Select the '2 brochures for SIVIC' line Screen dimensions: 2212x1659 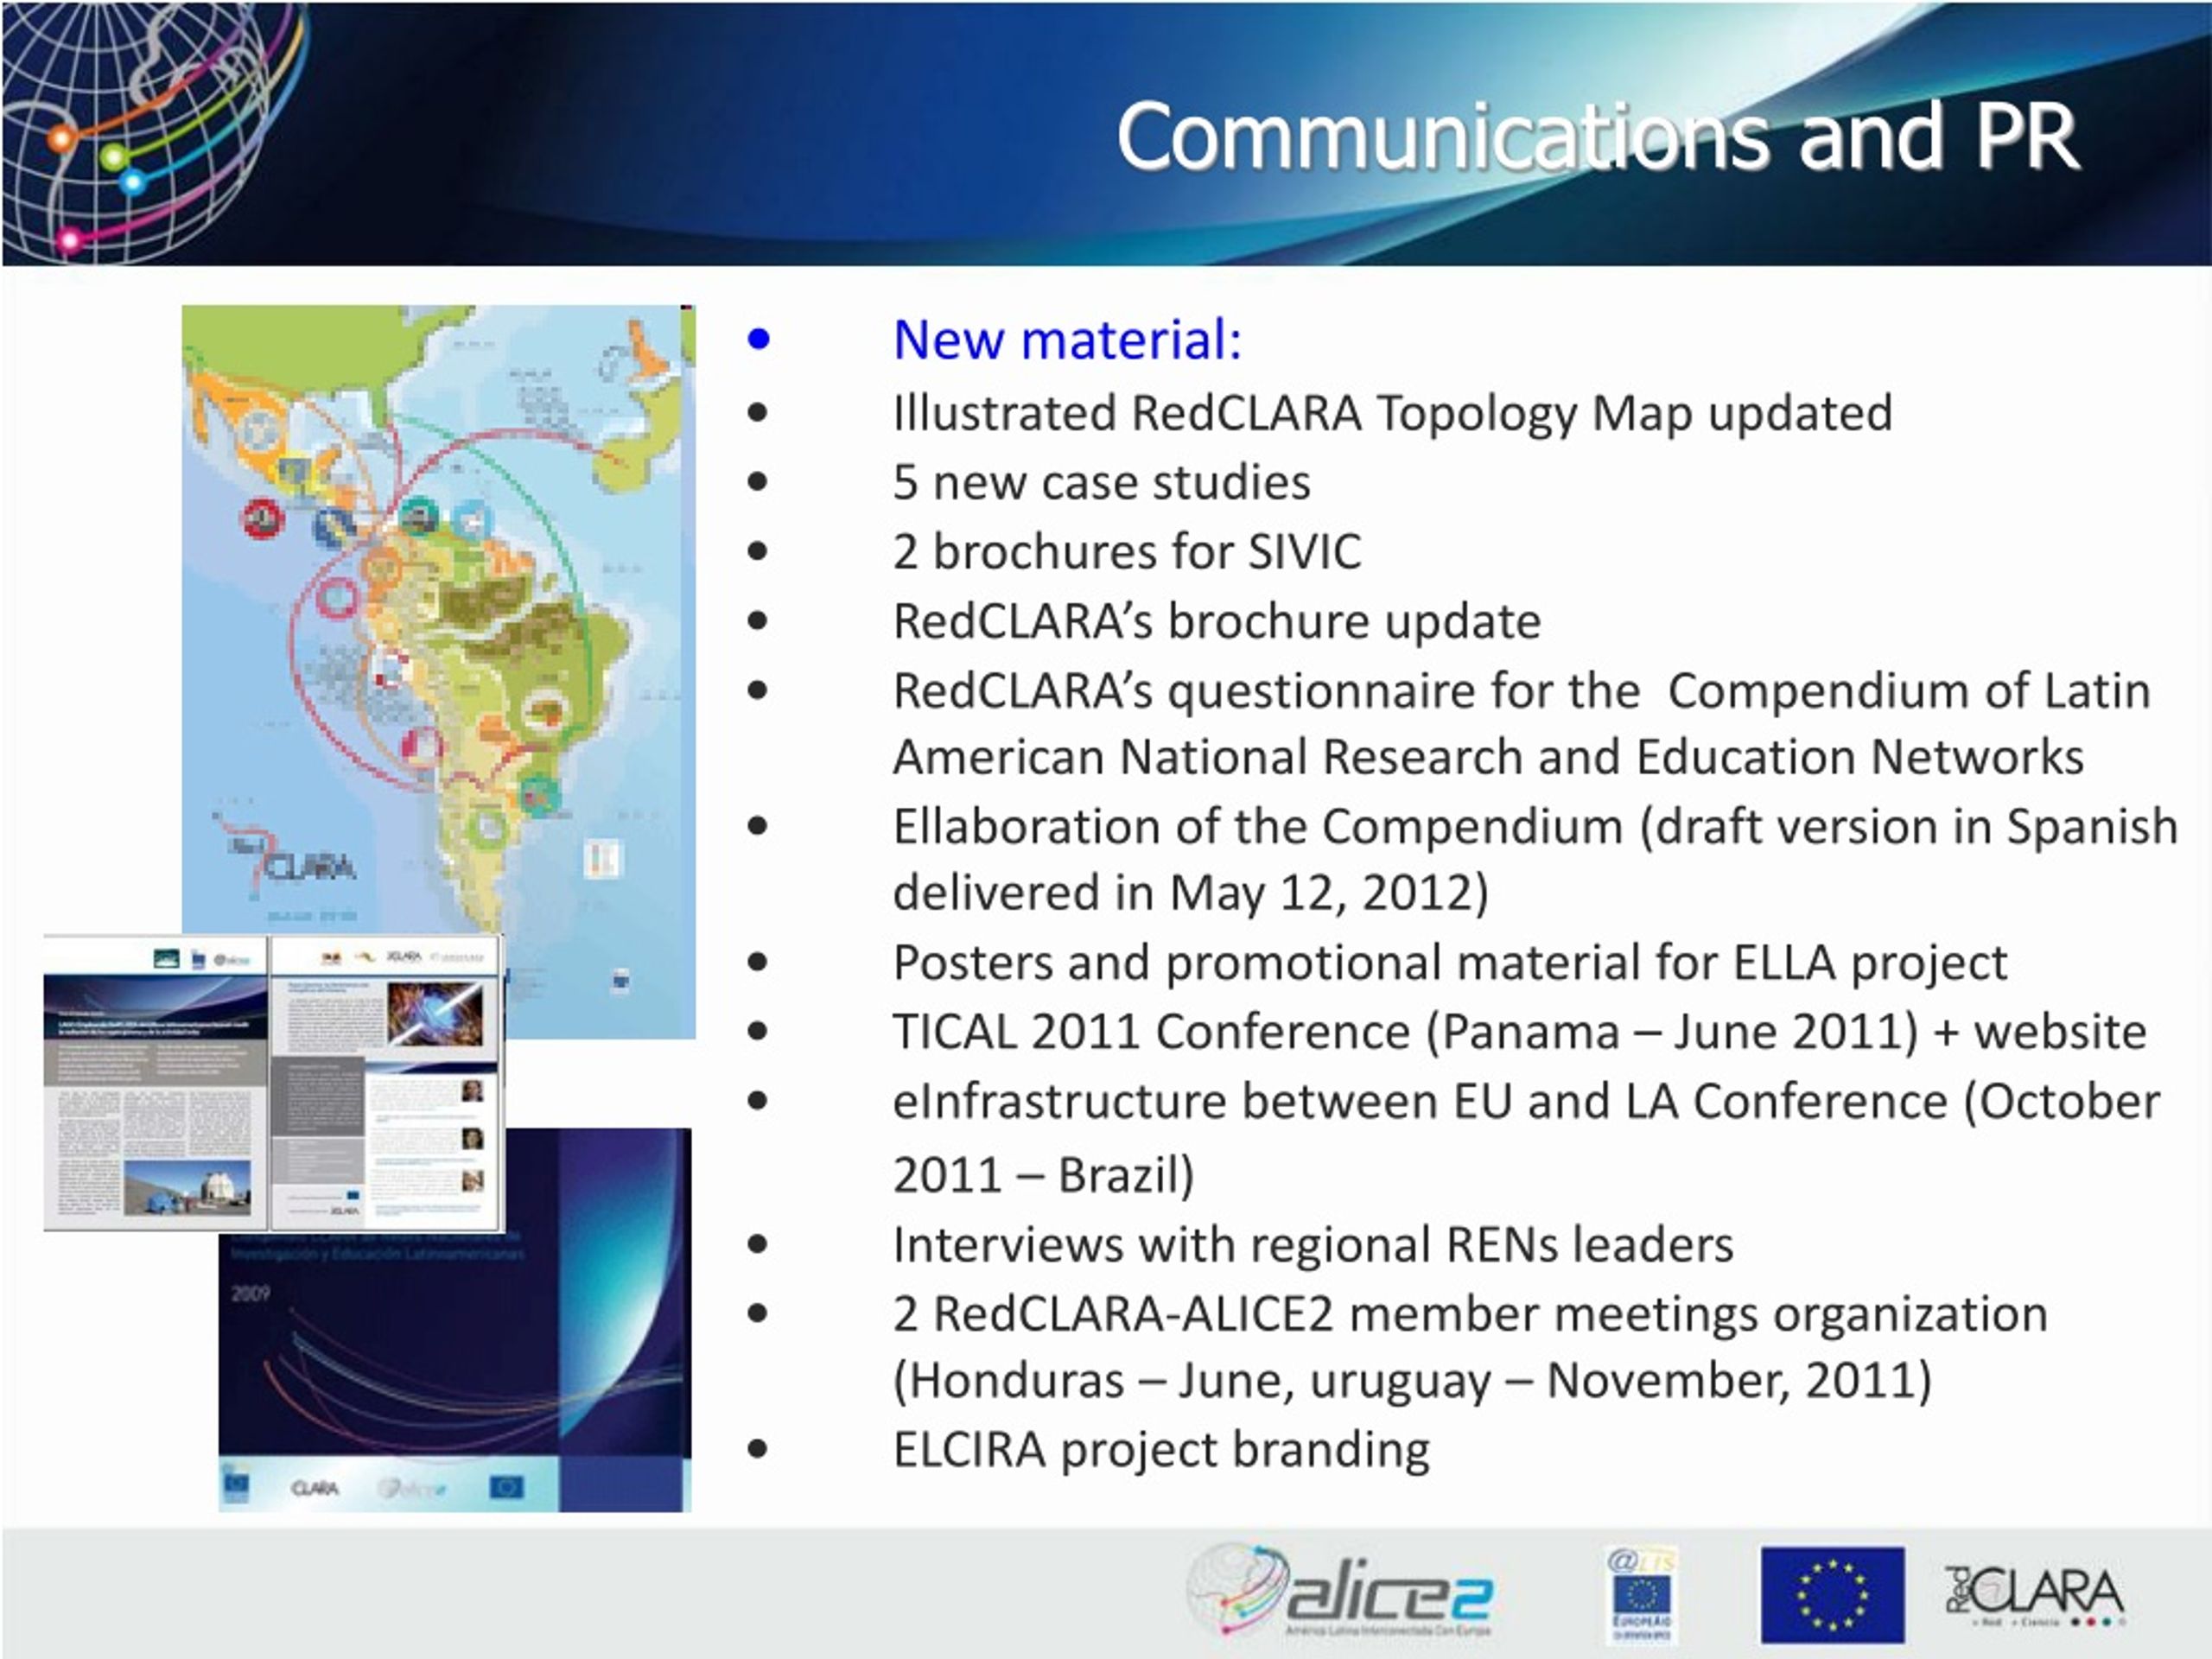[x=1127, y=551]
